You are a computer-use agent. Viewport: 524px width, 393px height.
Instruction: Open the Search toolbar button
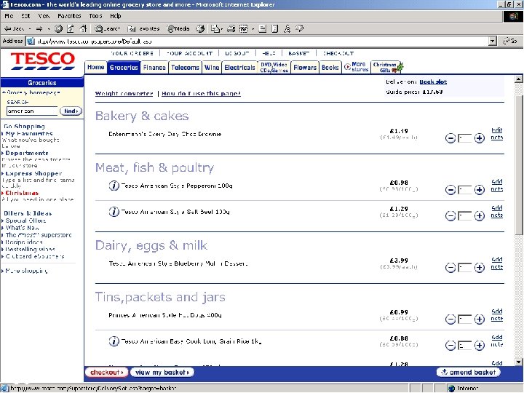(x=107, y=28)
